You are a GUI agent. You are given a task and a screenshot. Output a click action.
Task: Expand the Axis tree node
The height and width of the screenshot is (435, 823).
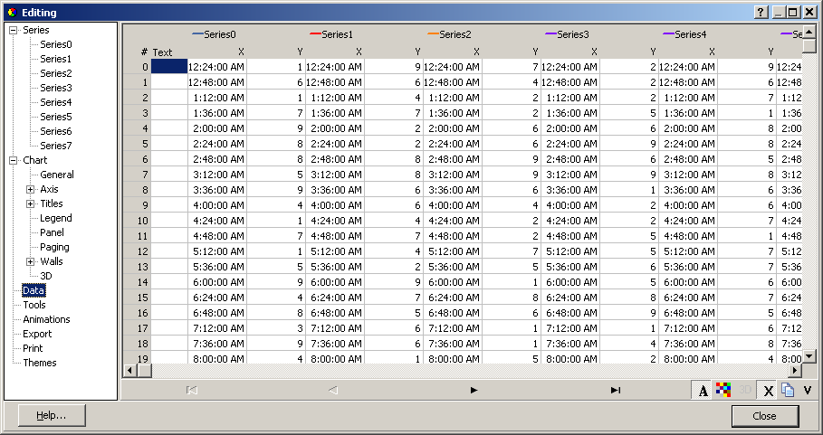point(31,189)
